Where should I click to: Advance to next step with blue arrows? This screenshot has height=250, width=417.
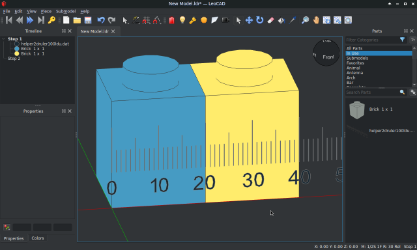30,20
